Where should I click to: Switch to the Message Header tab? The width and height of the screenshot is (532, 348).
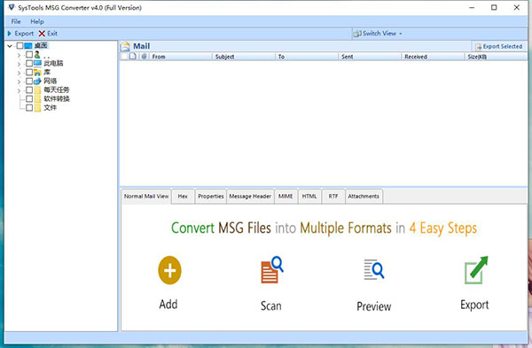click(x=250, y=197)
